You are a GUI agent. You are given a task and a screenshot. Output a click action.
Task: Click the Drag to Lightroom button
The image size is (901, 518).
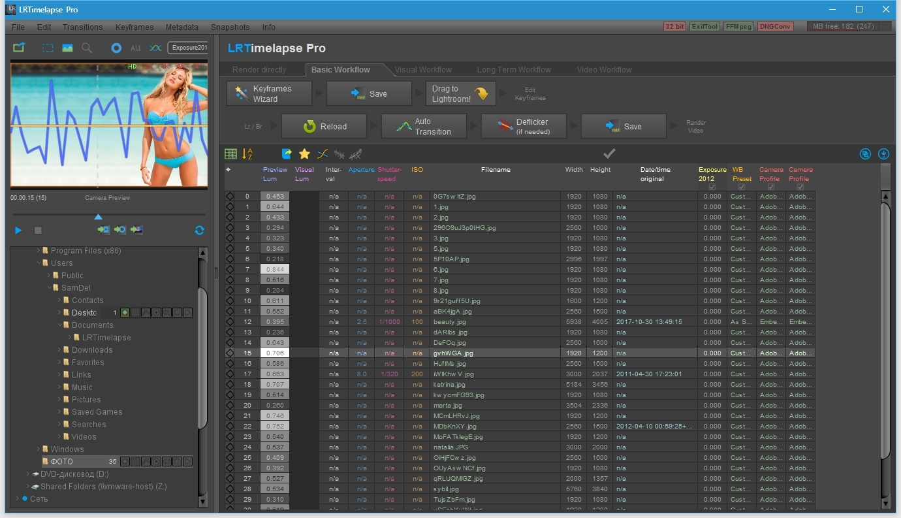(x=460, y=93)
